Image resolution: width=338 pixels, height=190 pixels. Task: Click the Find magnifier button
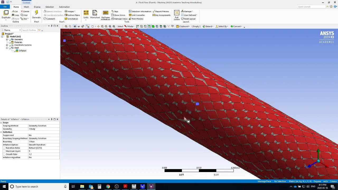[x=24, y=15]
